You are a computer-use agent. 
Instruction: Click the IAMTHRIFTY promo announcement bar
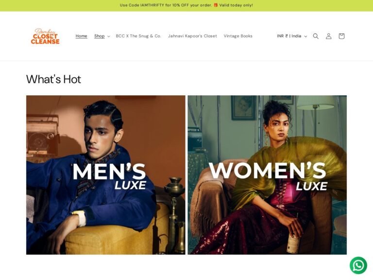coord(186,5)
